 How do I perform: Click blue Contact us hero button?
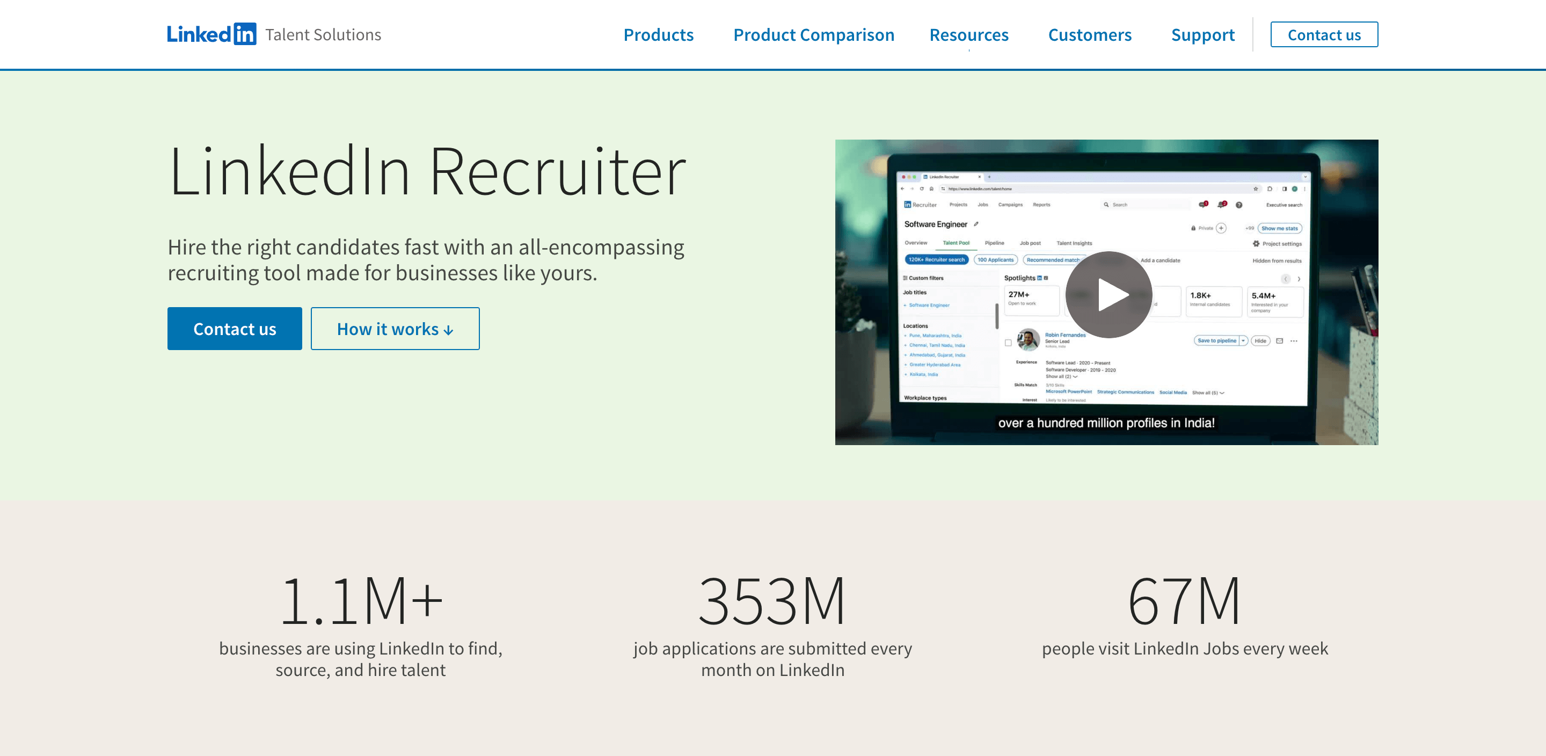[234, 329]
